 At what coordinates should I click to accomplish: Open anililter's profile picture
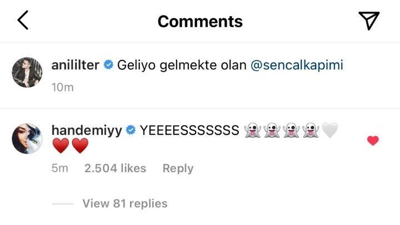coord(27,72)
